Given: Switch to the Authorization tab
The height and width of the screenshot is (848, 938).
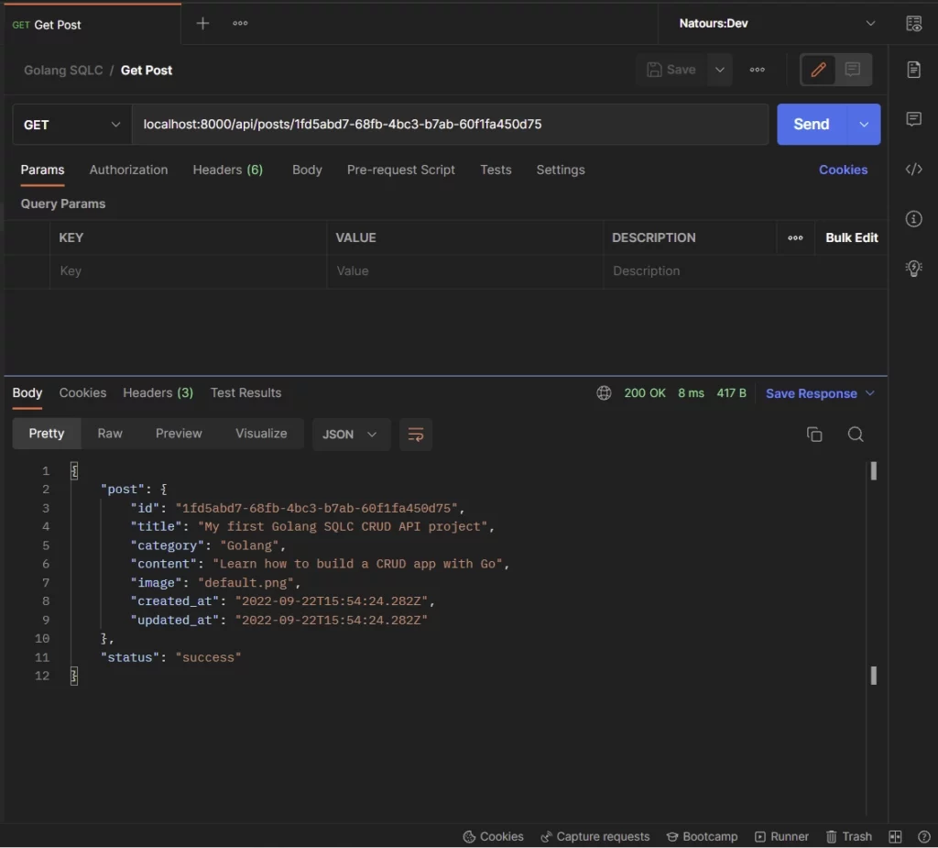Looking at the screenshot, I should 128,170.
